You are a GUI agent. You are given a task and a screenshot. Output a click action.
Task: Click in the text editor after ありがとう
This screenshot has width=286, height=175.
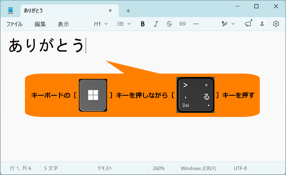(86, 45)
